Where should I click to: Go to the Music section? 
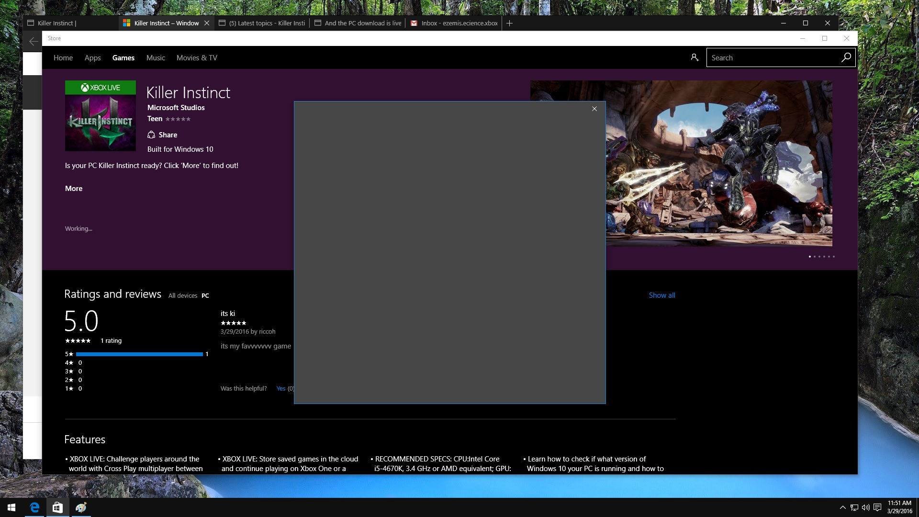[156, 57]
